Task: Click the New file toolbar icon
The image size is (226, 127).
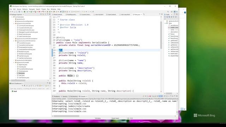Action: coord(11,12)
